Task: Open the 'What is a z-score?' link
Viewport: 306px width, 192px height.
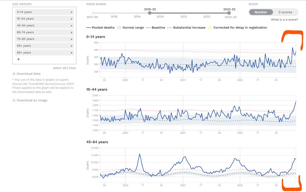Action: [284, 20]
